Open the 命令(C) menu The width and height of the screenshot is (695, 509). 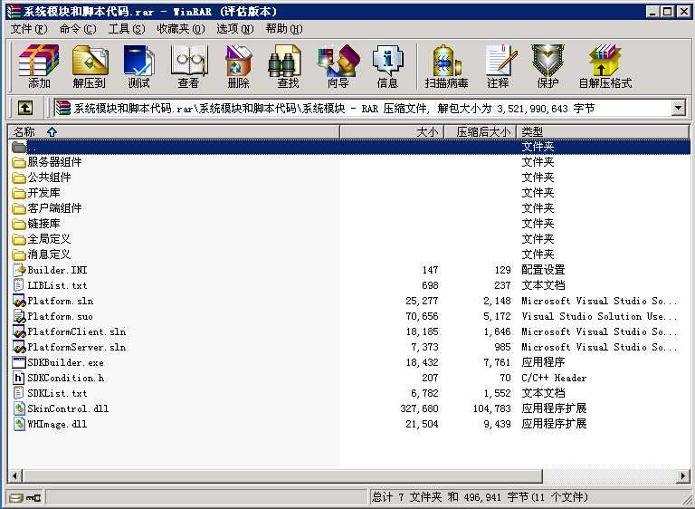tap(78, 29)
